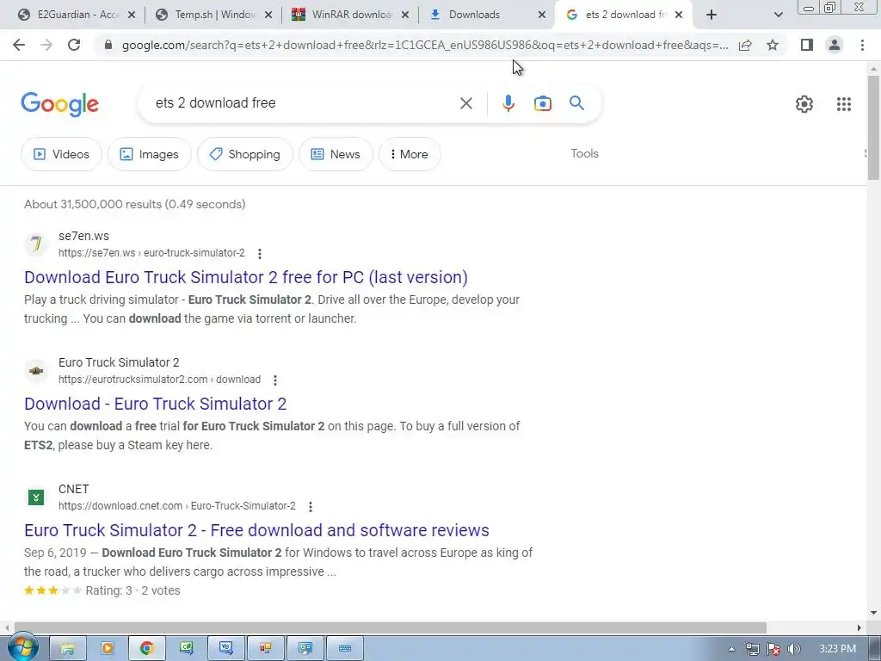Switch to Temp.sh tab
Viewport: 881px width, 661px height.
[x=212, y=15]
